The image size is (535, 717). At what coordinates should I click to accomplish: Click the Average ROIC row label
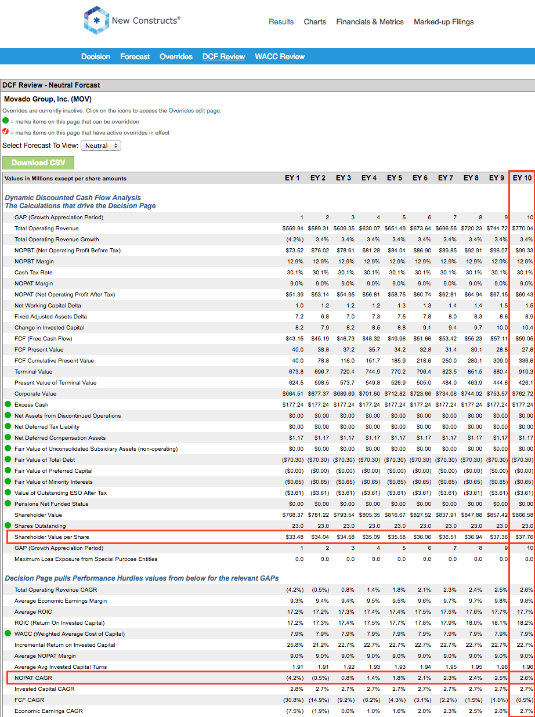[x=34, y=611]
